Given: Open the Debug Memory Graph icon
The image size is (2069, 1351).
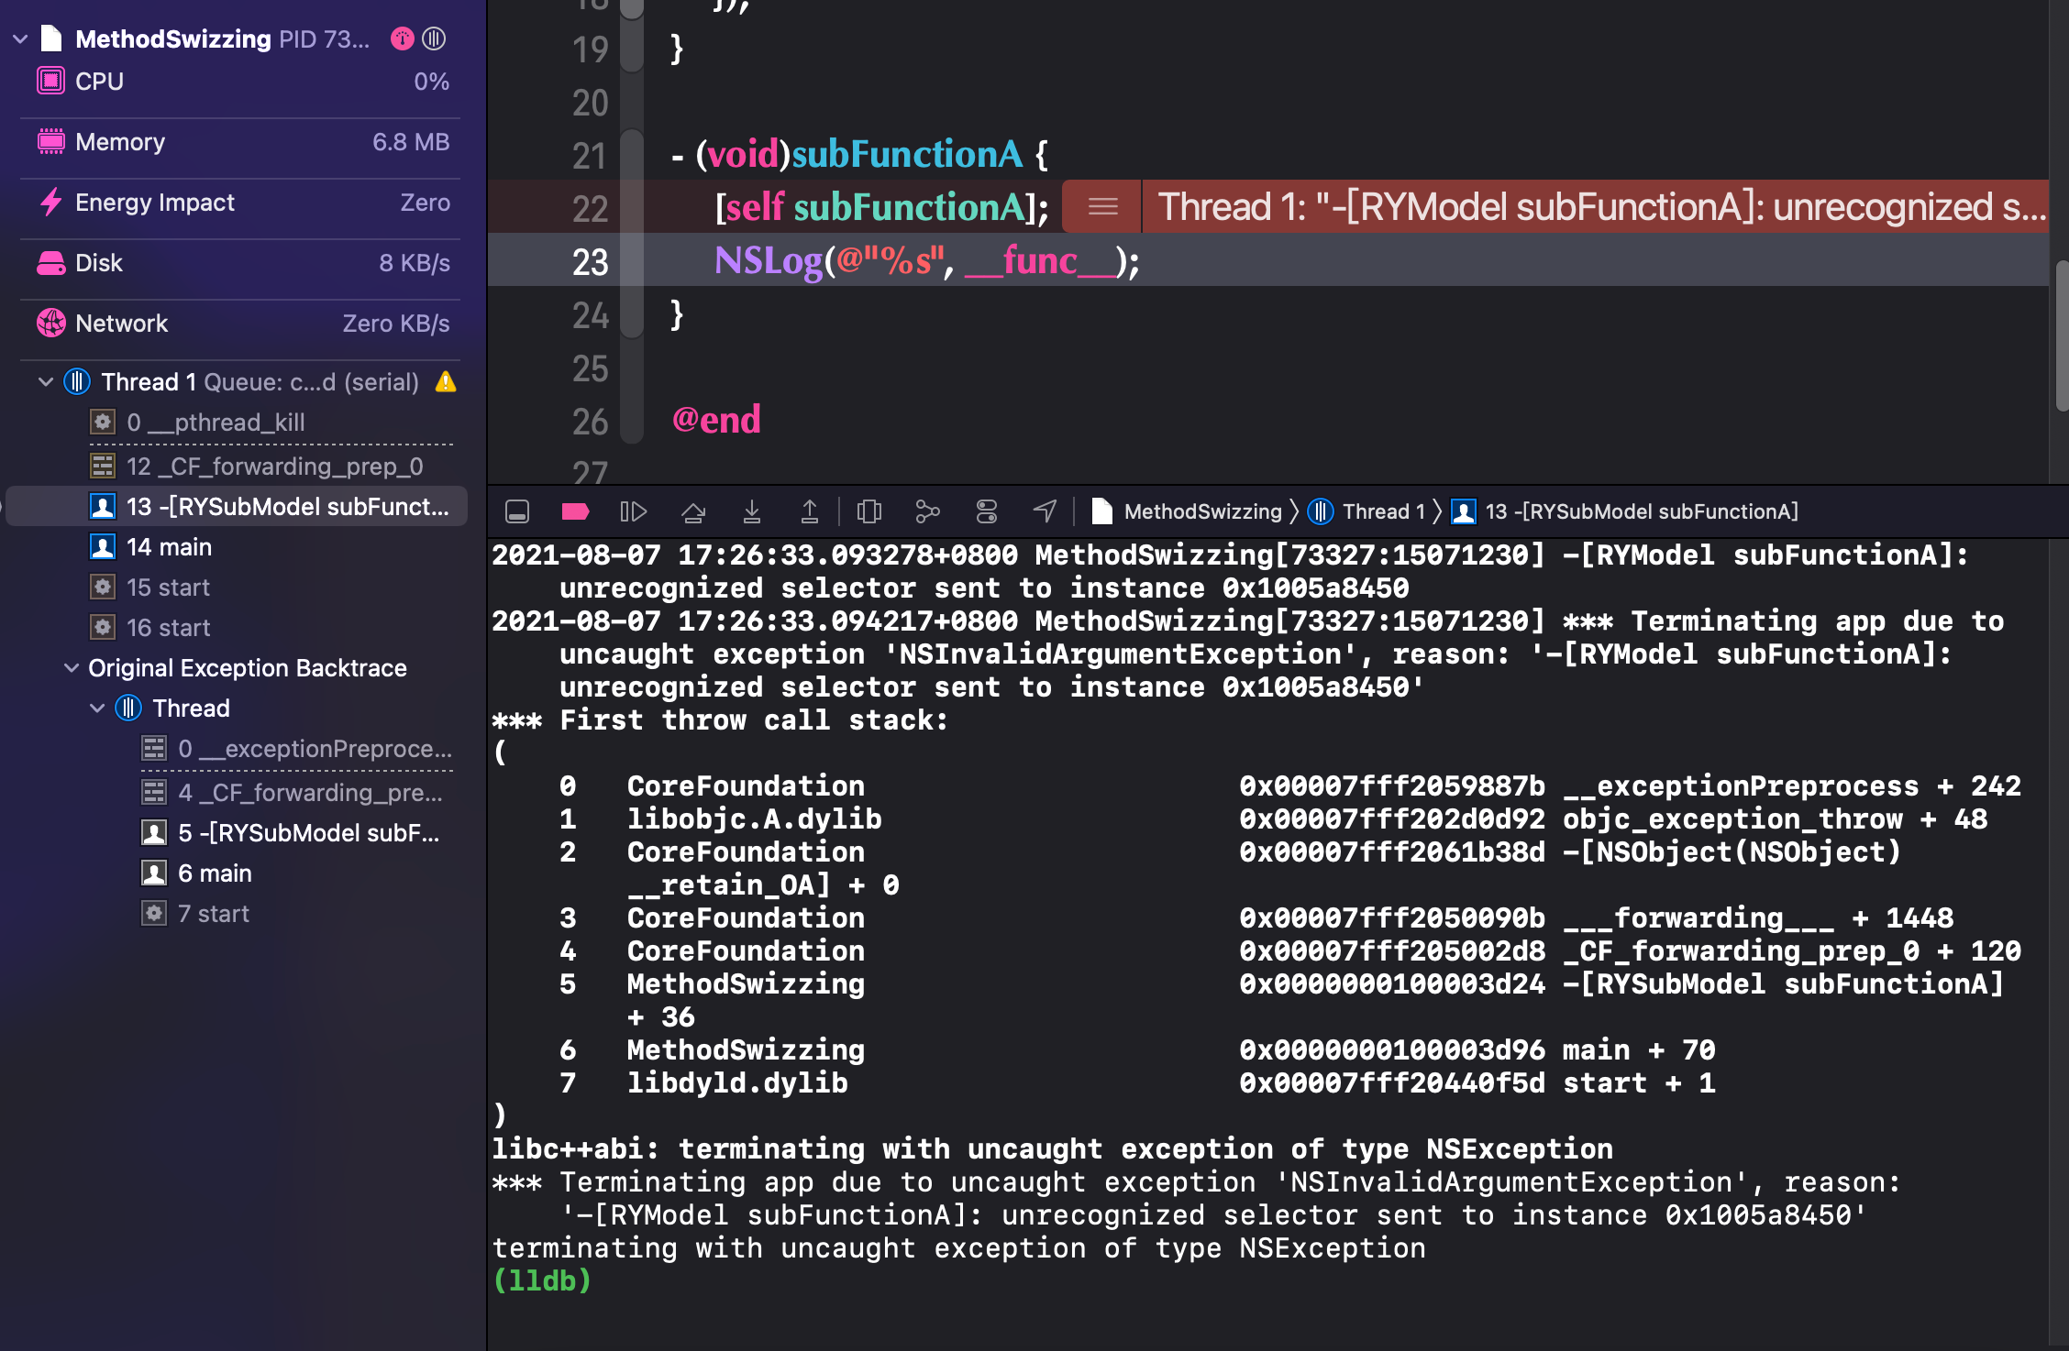Looking at the screenshot, I should [x=927, y=511].
